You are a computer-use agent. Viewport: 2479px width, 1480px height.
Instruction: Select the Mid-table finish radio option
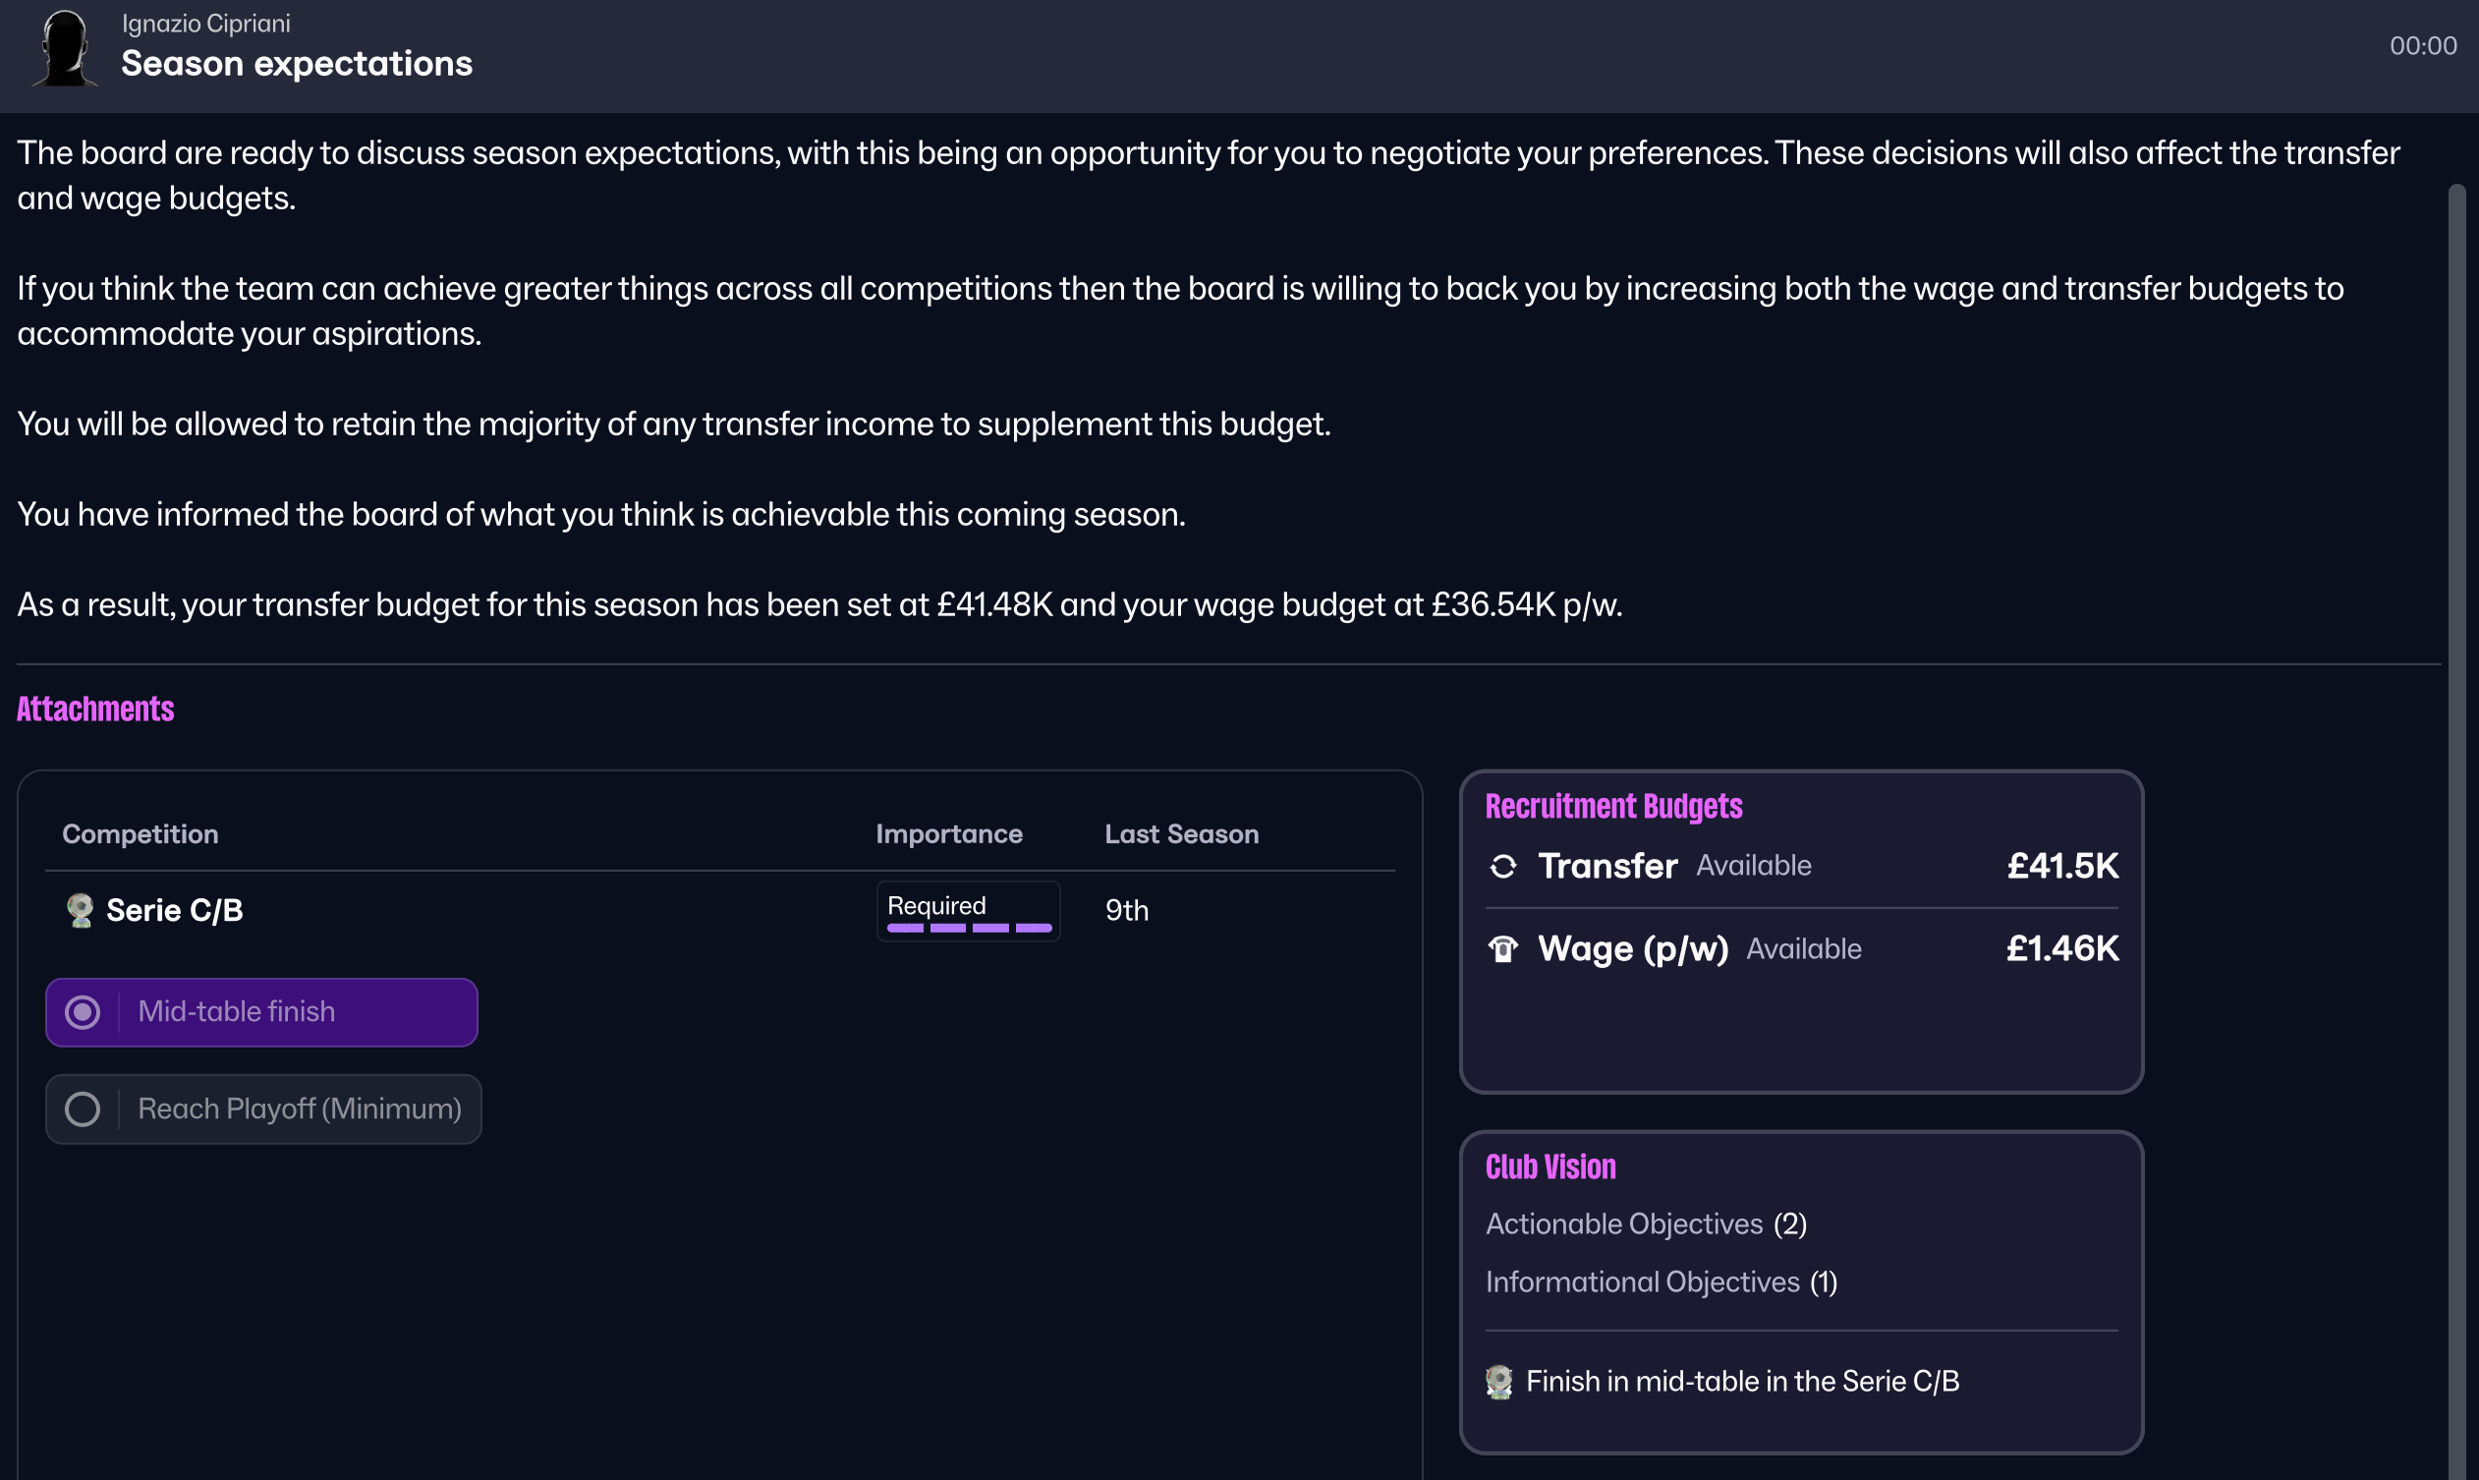coord(83,1012)
